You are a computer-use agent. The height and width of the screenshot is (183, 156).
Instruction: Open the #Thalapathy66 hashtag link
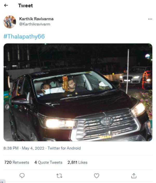coord(24,36)
